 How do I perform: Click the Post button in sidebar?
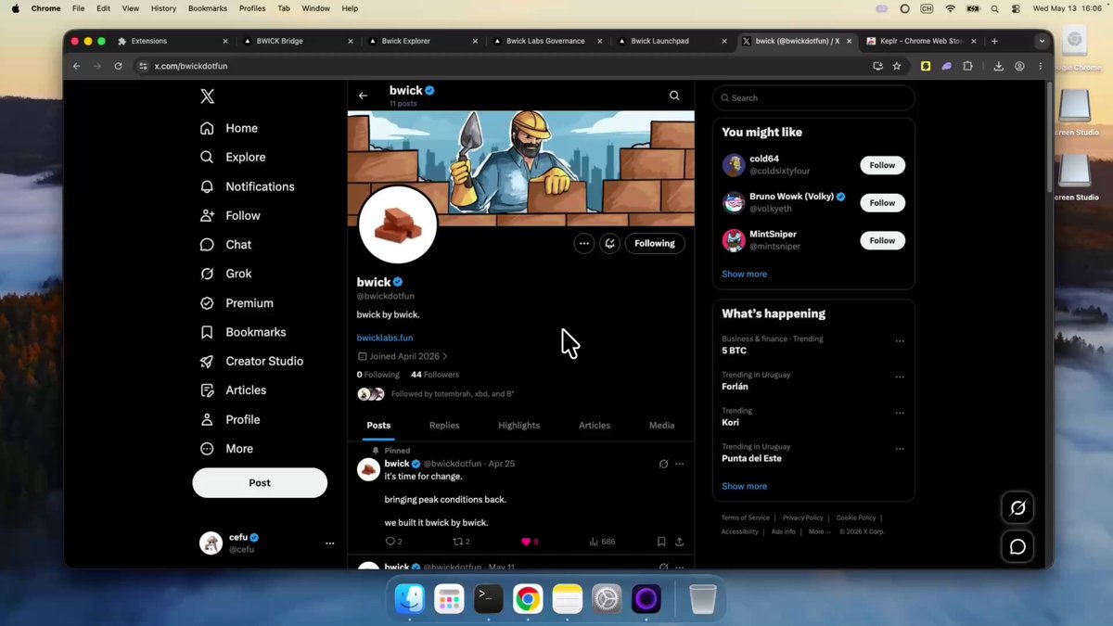pyautogui.click(x=260, y=482)
